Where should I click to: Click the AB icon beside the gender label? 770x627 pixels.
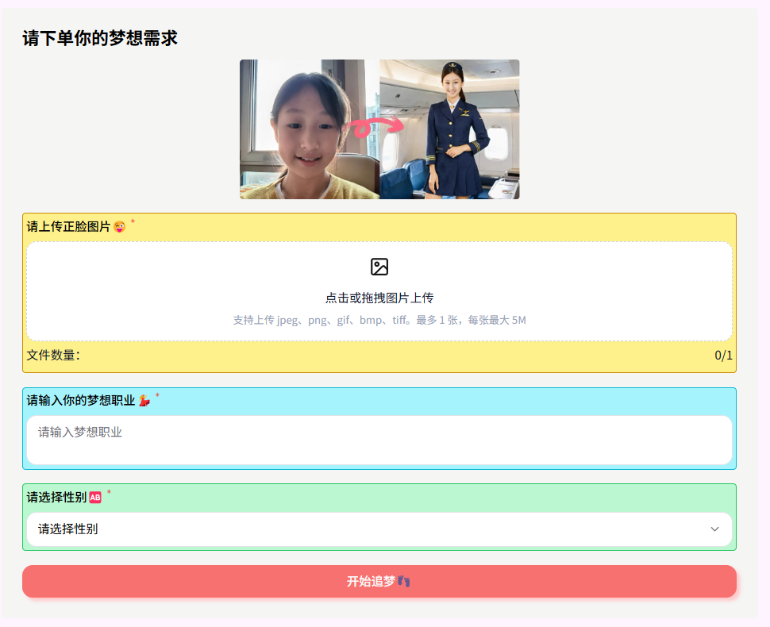coord(95,498)
